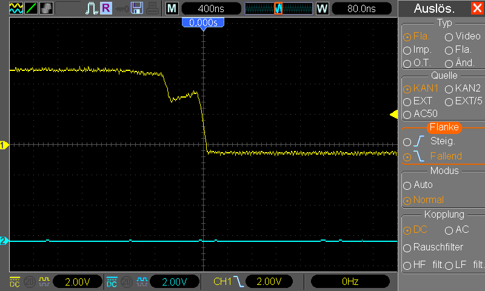Choose Steig. rising edge option
Viewport: 485px width, 291px height.
point(429,141)
